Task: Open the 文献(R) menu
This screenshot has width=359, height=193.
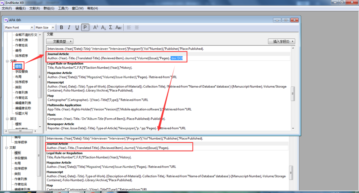Action: click(x=35, y=8)
